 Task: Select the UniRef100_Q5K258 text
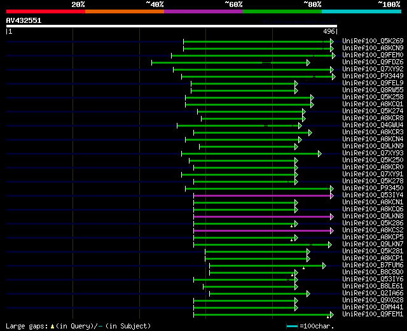[373, 97]
